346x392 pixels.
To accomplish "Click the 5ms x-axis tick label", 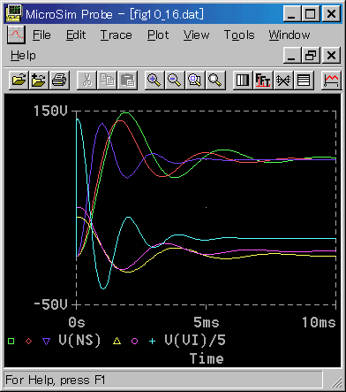I will [x=207, y=322].
